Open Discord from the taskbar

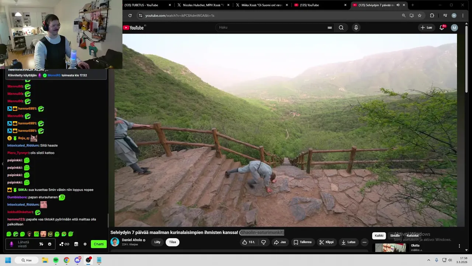tap(77, 260)
